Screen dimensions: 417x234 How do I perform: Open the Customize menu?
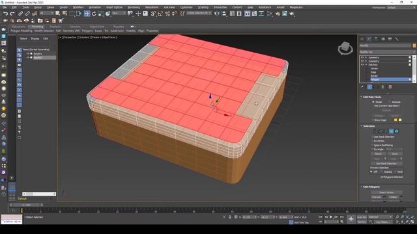186,7
